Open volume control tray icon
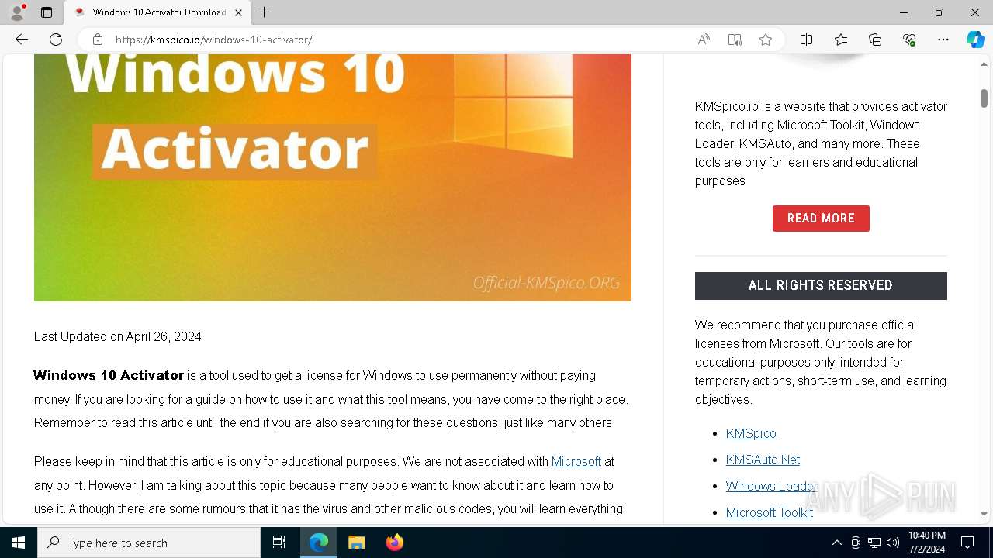The image size is (993, 558). pos(893,542)
